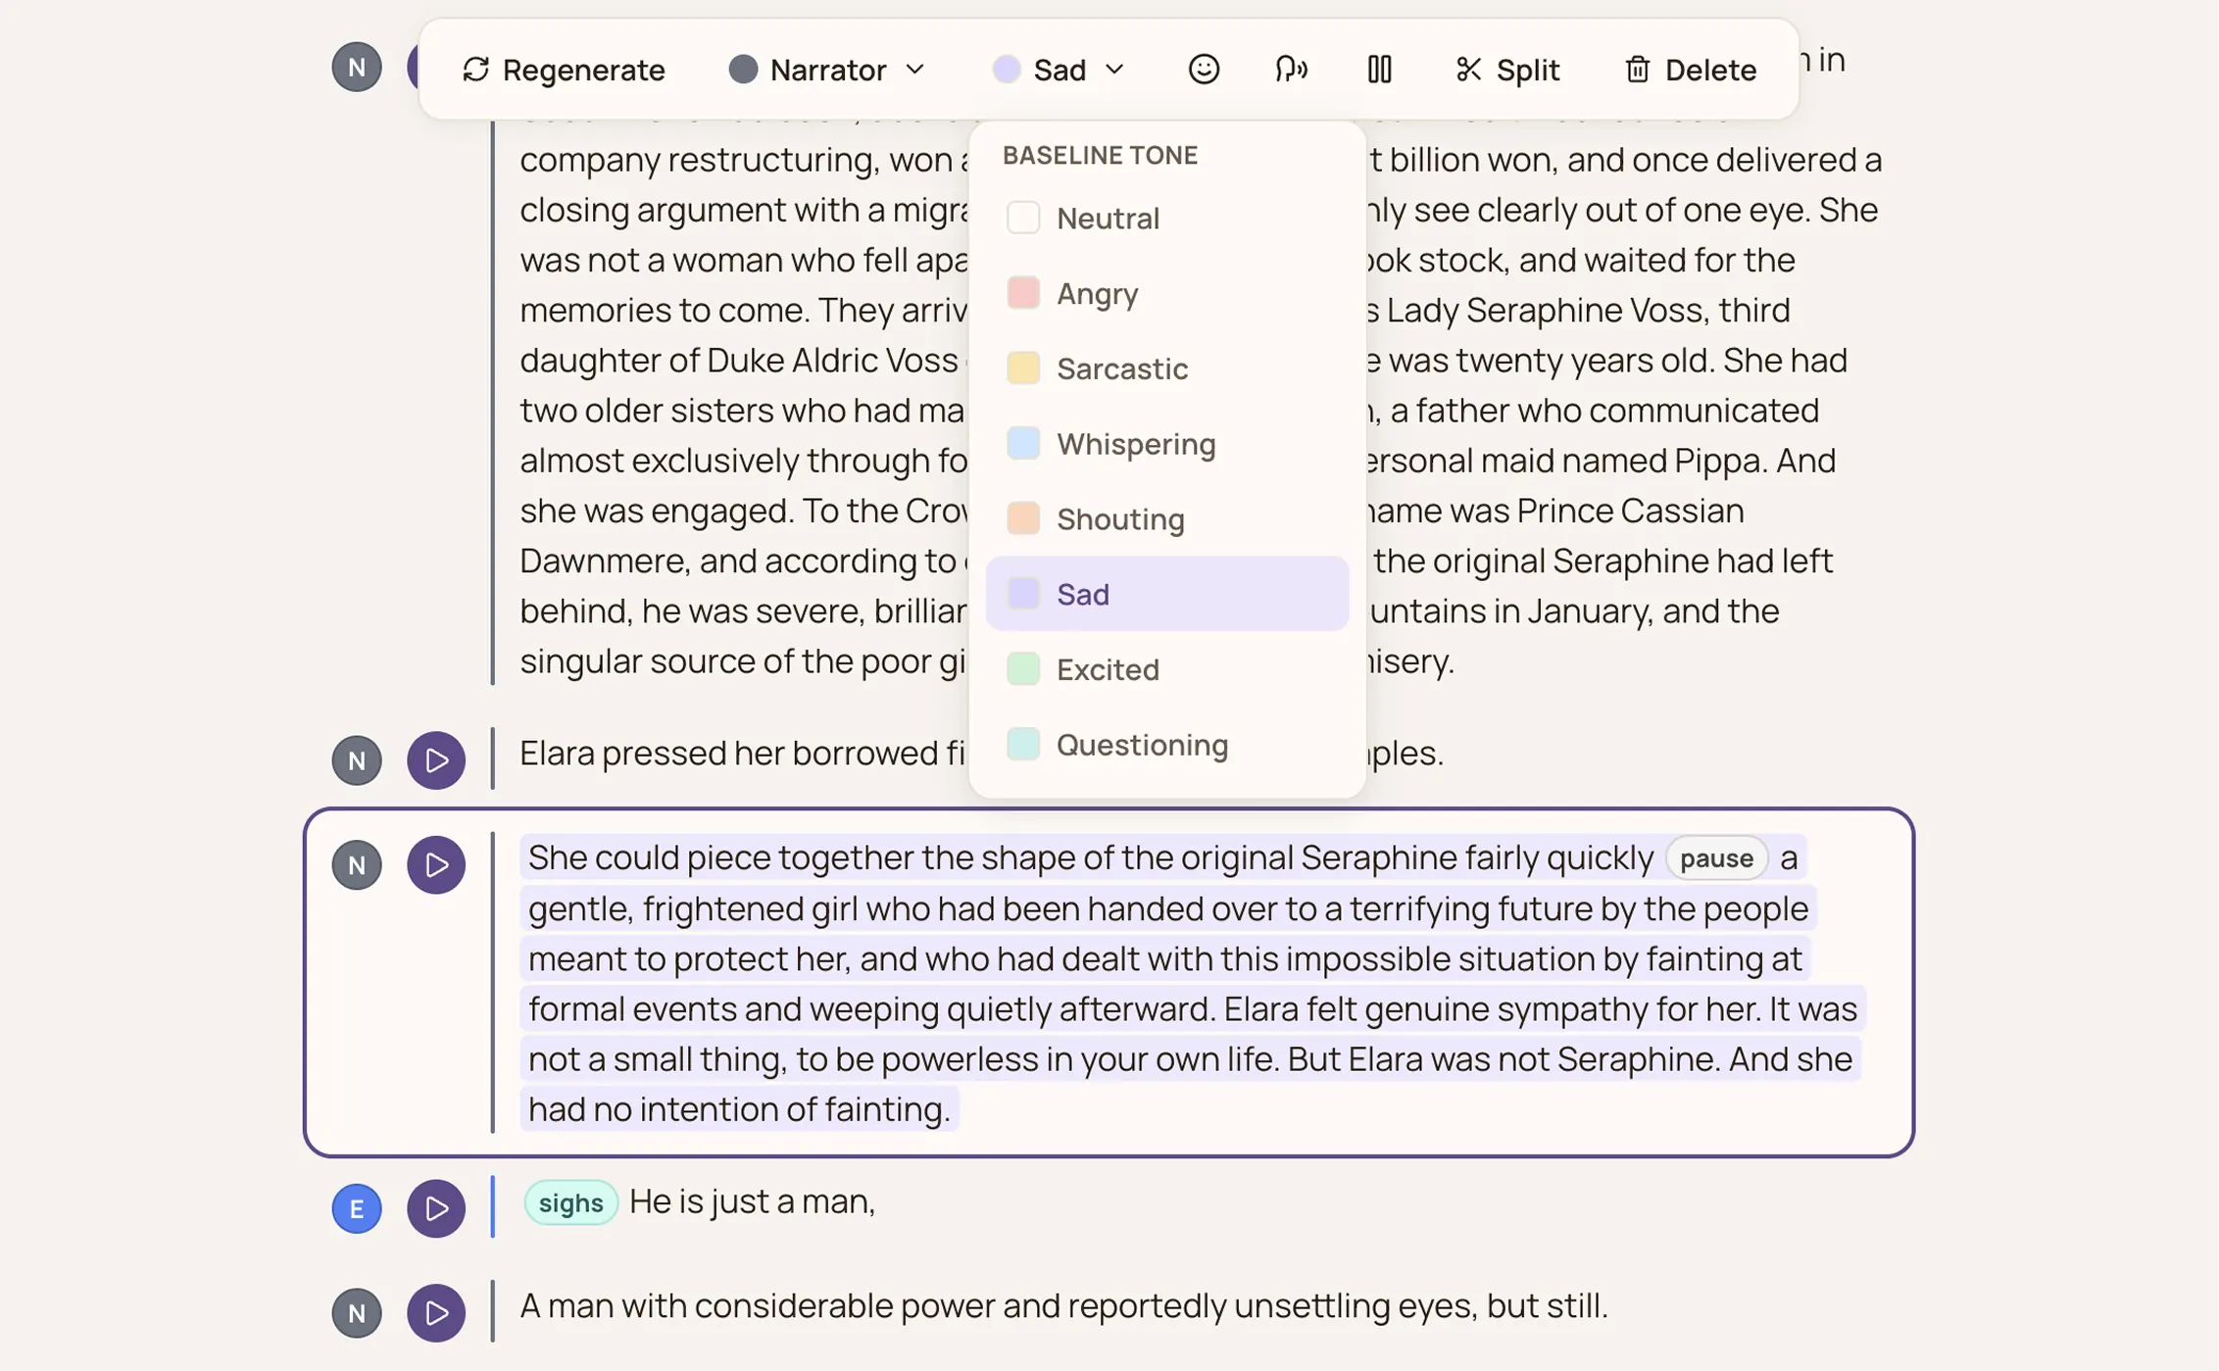Play the 'She could piece together' paragraph
The image size is (2219, 1371).
436,865
